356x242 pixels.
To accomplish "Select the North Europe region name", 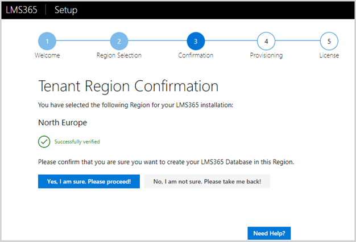I will point(63,122).
